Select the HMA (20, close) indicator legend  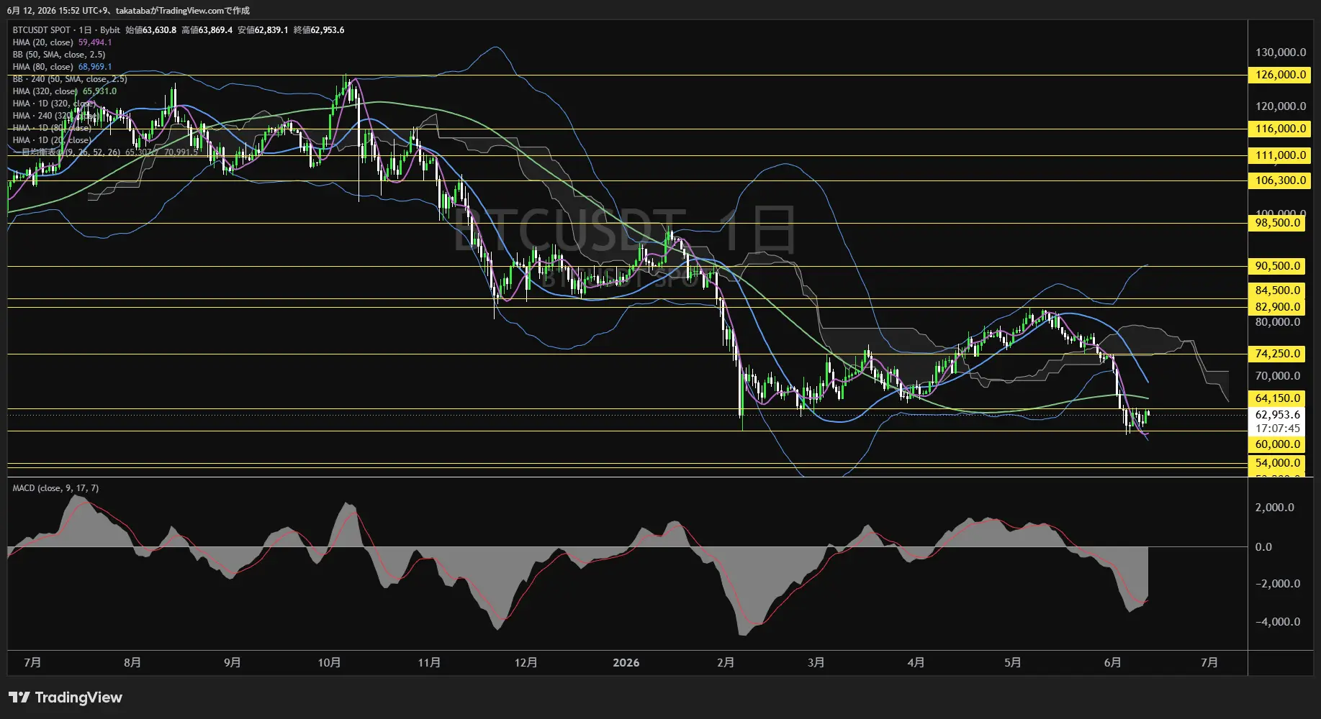[x=62, y=42]
